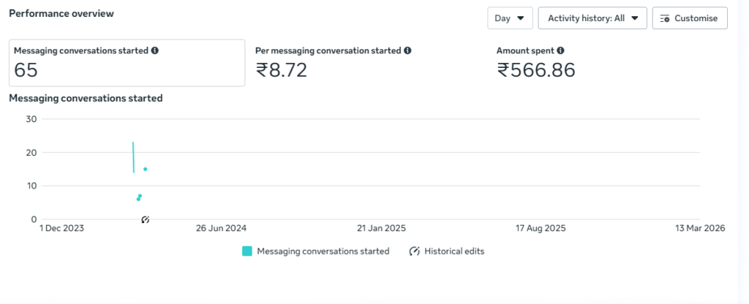Click the 26 Jun 2024 axis date label
This screenshot has width=749, height=304.
[221, 229]
